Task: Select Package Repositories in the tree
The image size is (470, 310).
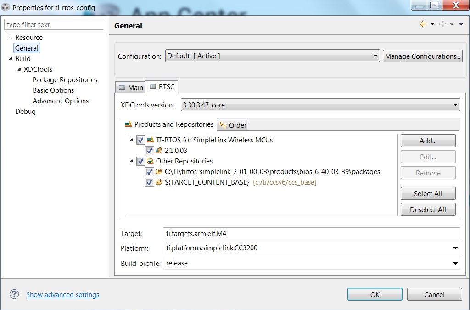Action: click(65, 80)
